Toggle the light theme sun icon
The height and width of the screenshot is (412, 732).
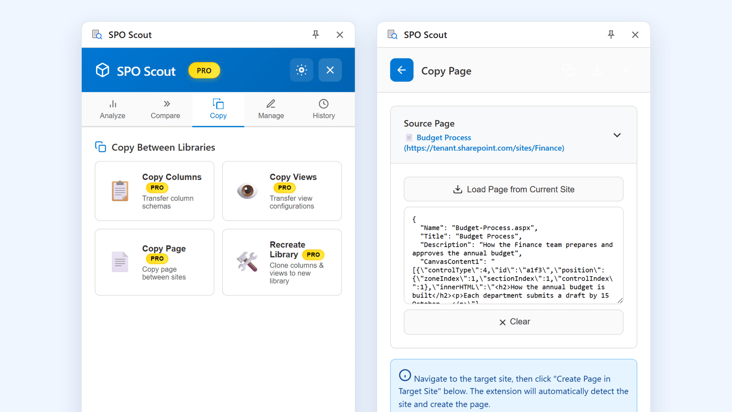(301, 70)
